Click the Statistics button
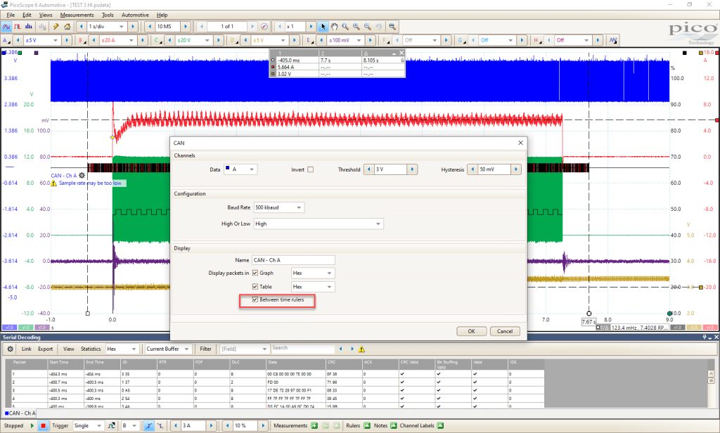This screenshot has width=720, height=433. 91,349
